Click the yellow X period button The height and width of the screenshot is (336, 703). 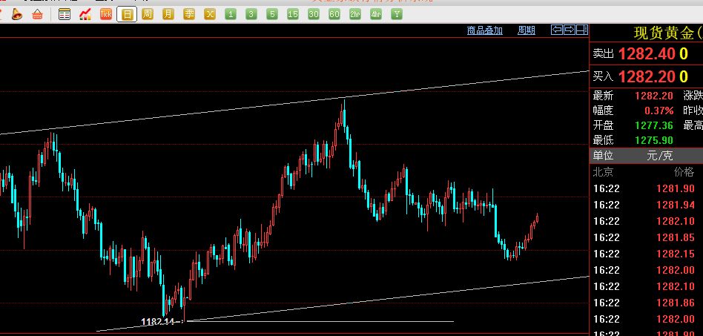(210, 14)
